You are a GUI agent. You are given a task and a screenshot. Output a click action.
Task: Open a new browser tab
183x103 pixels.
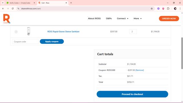point(71,3)
